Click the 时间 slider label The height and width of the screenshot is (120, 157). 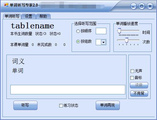[146, 32]
